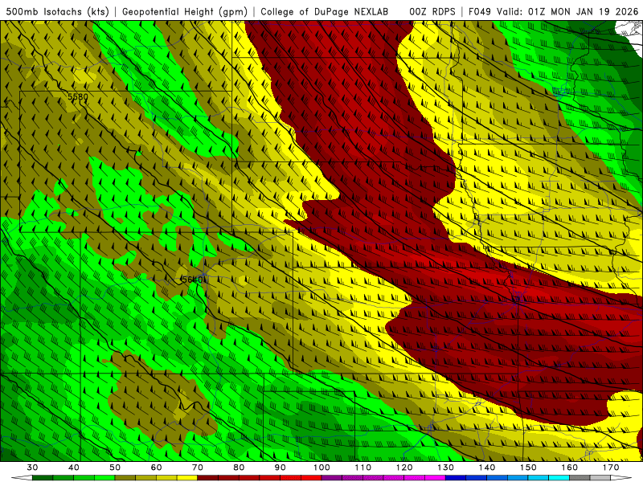Click the 60 kt legend label
The image size is (643, 482).
[156, 468]
